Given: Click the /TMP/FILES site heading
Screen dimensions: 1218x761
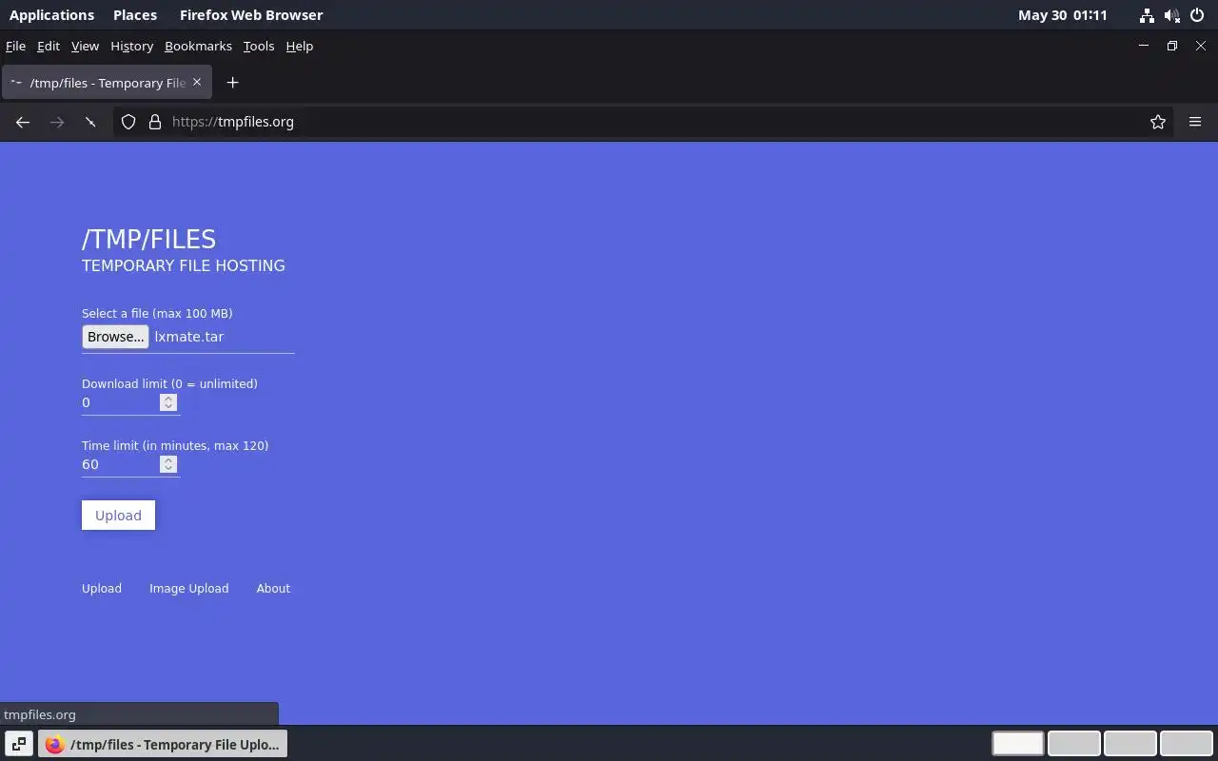Looking at the screenshot, I should coord(148,239).
